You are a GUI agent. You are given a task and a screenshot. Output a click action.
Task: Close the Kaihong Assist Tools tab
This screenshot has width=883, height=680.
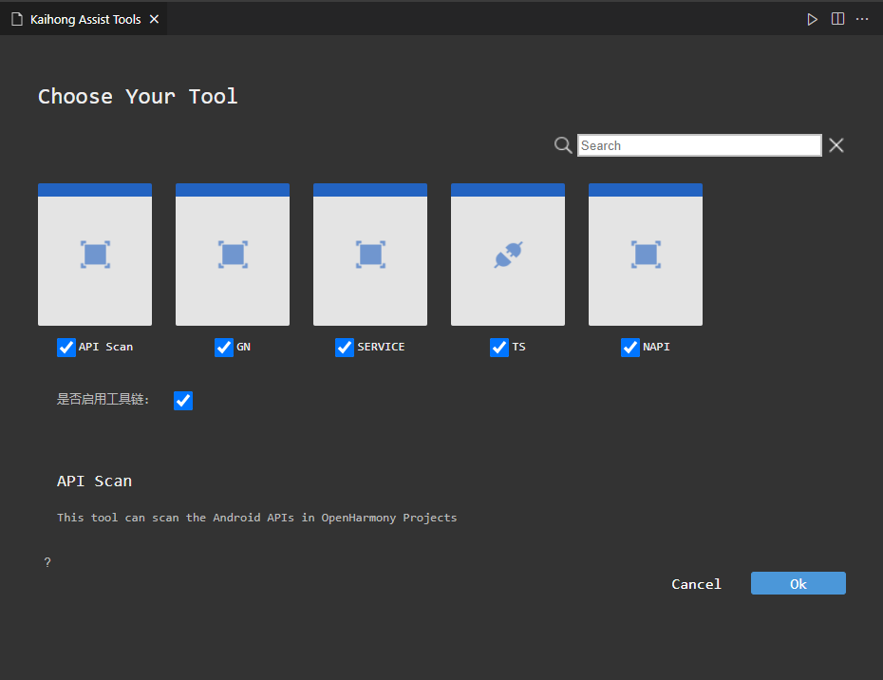pos(155,19)
